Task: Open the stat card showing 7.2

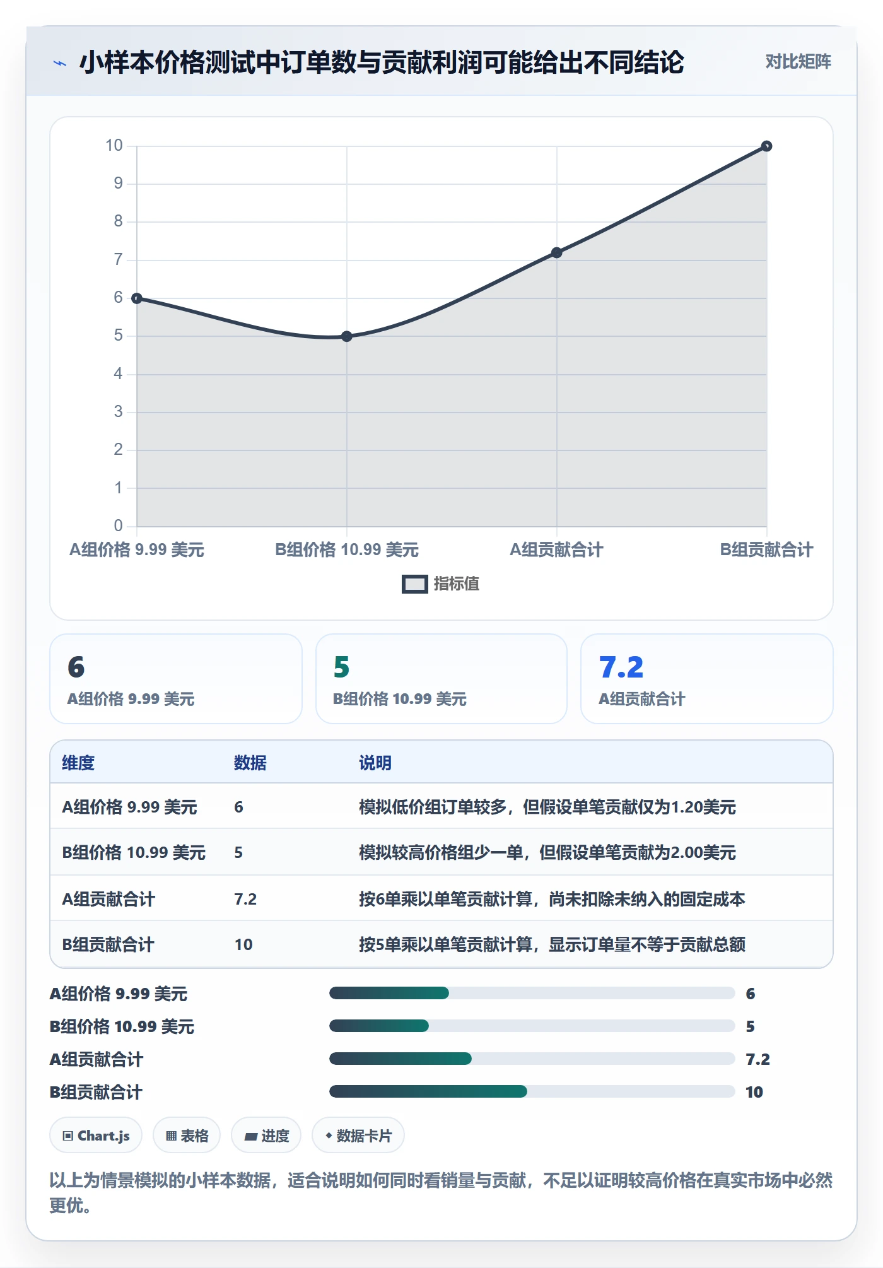Action: click(x=707, y=679)
